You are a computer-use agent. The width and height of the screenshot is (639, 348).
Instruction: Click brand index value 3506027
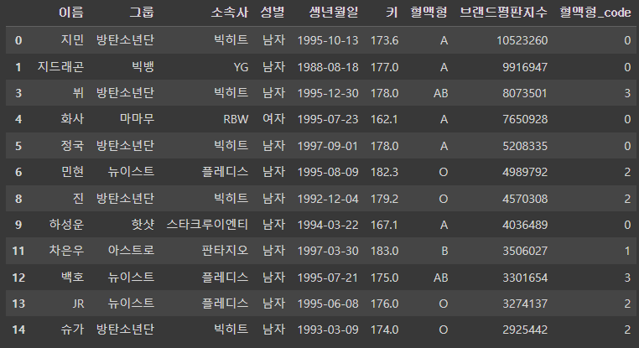coord(525,251)
